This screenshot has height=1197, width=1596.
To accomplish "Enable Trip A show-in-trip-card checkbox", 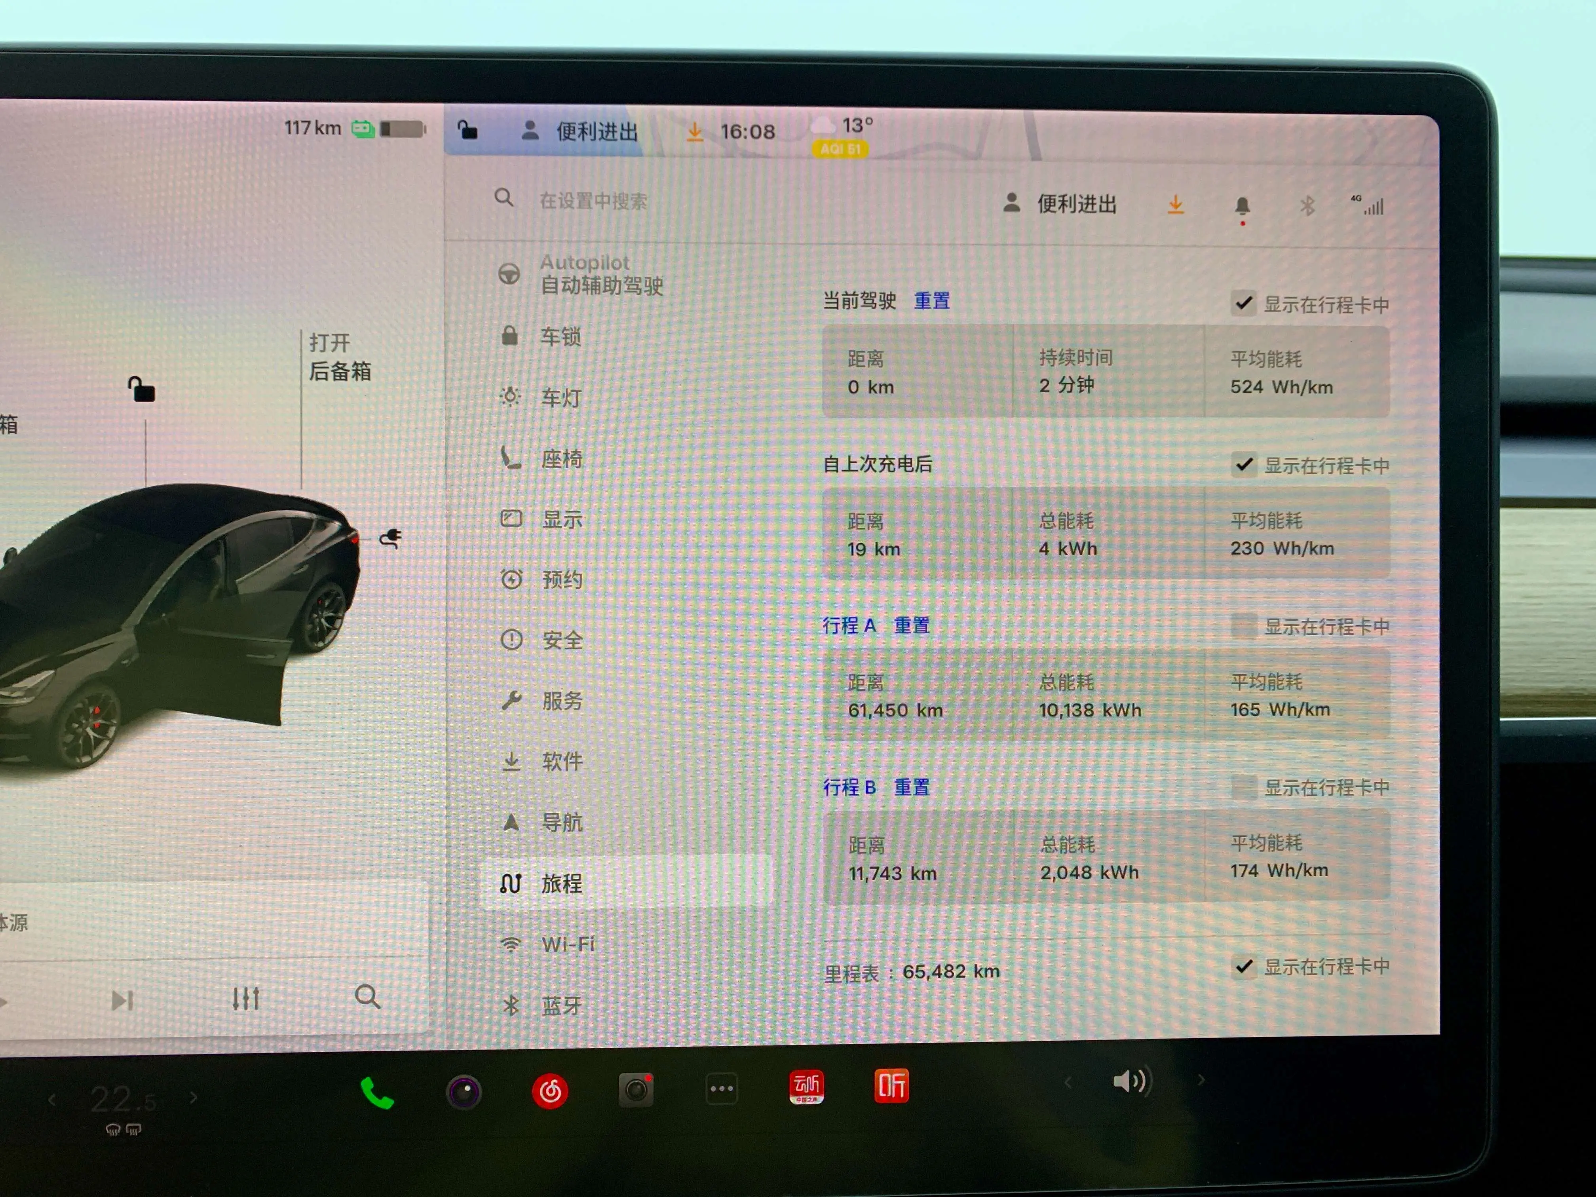I will [x=1243, y=625].
